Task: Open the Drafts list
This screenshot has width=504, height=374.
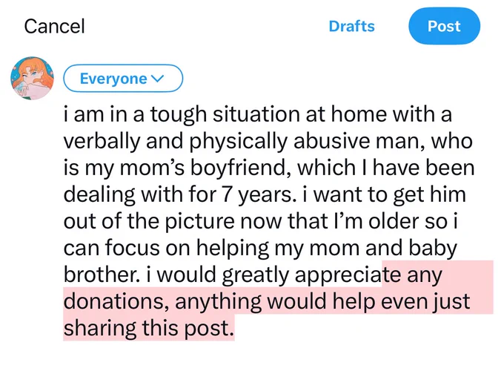Action: [x=351, y=27]
